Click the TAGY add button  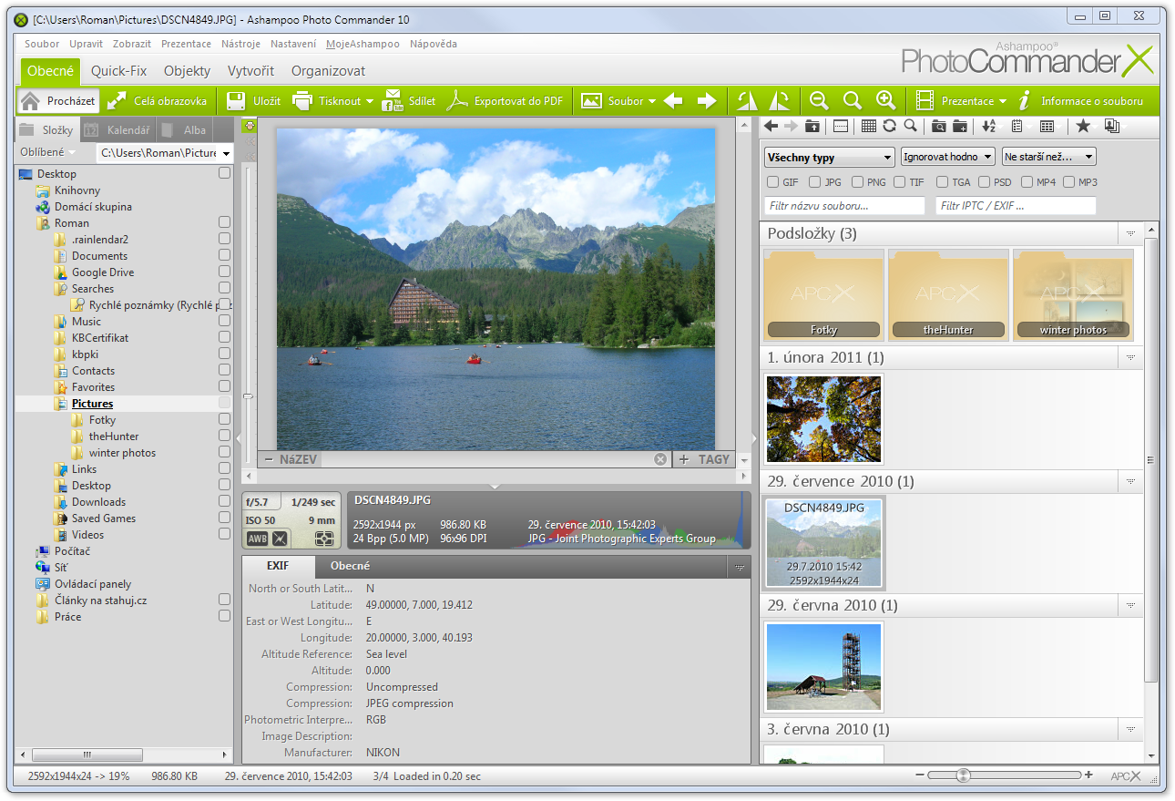(705, 459)
